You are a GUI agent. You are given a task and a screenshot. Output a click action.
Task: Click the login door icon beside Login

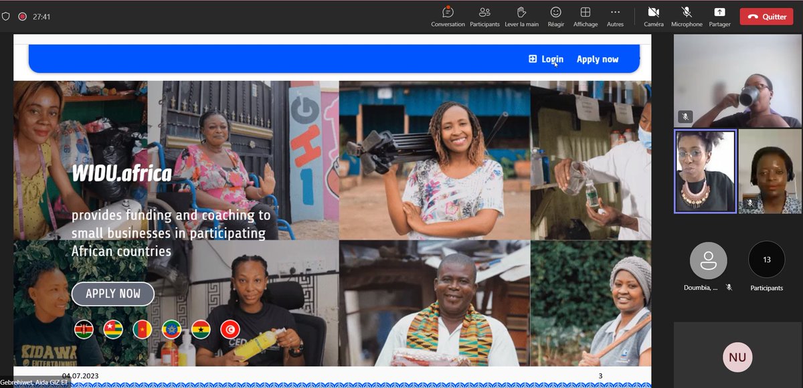pyautogui.click(x=533, y=59)
